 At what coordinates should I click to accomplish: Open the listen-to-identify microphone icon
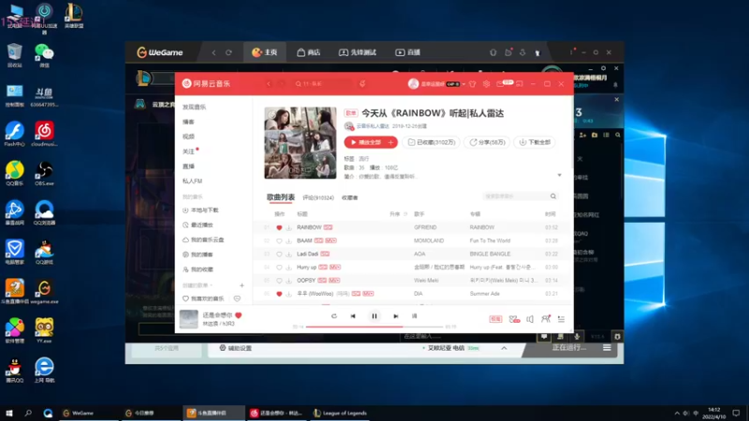(x=362, y=83)
